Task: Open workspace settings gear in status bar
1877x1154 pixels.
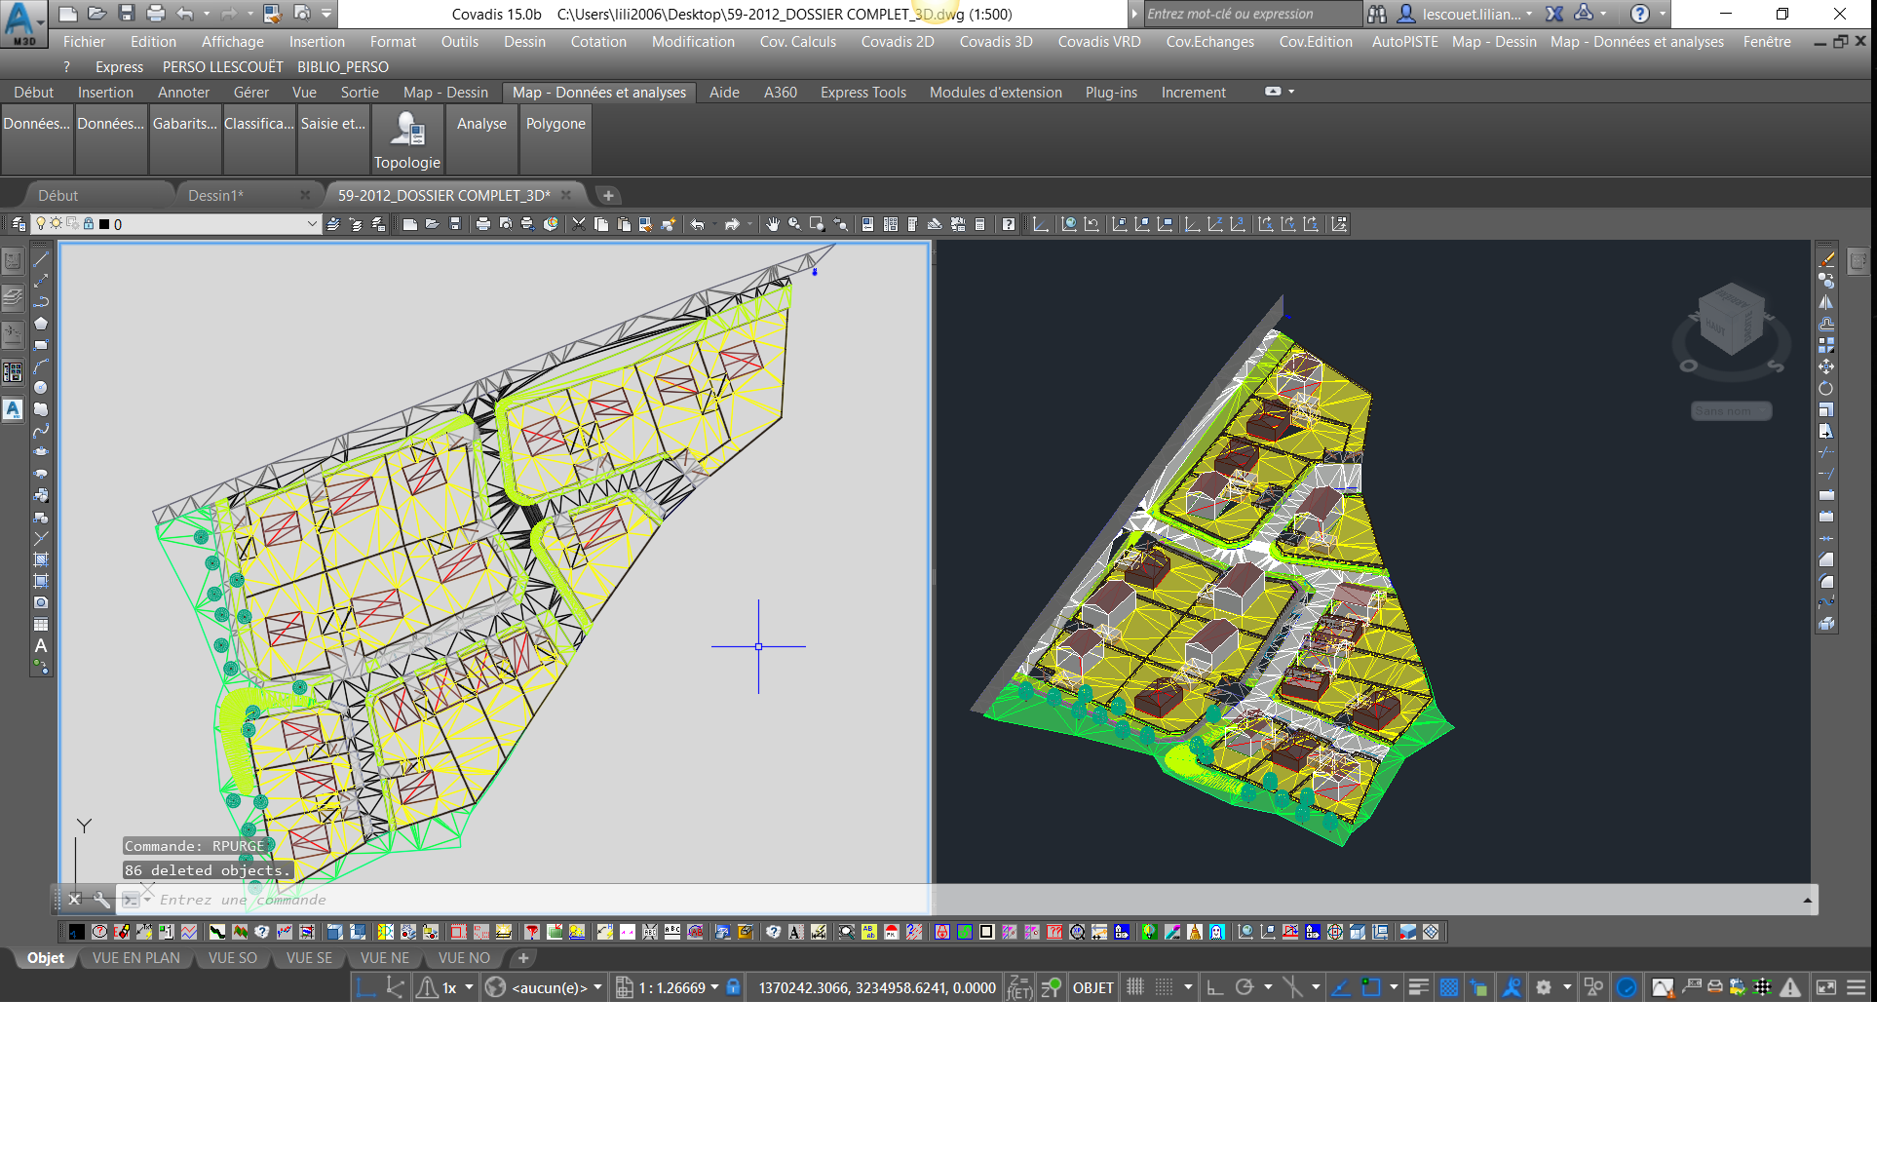Action: point(1544,987)
